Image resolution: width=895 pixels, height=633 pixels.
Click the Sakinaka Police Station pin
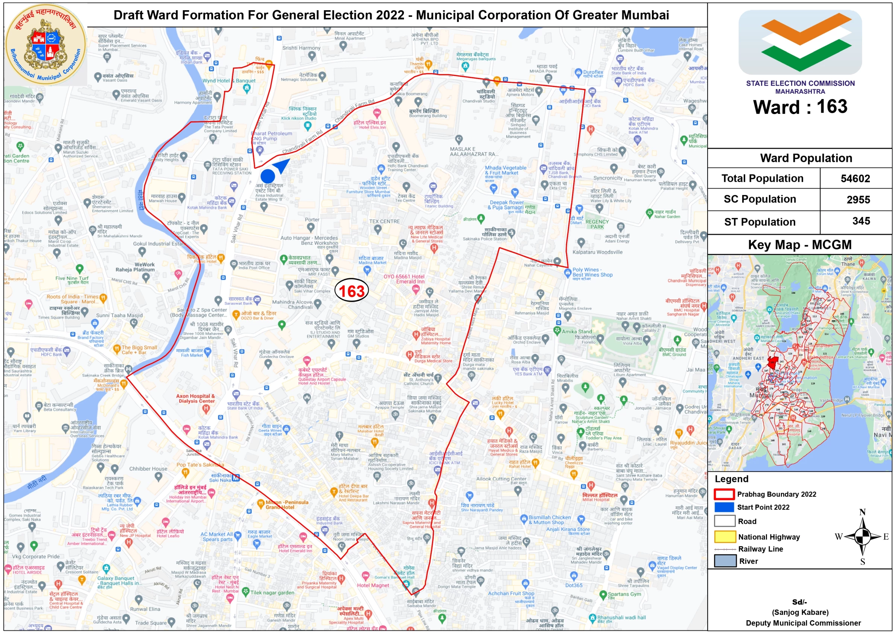pos(511,233)
